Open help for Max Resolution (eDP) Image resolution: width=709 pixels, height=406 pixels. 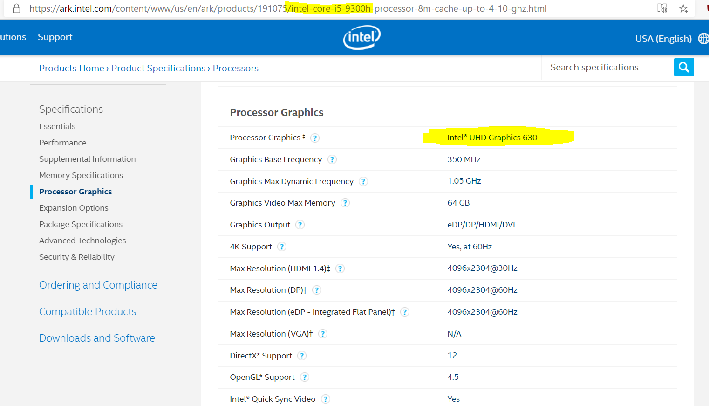point(405,312)
